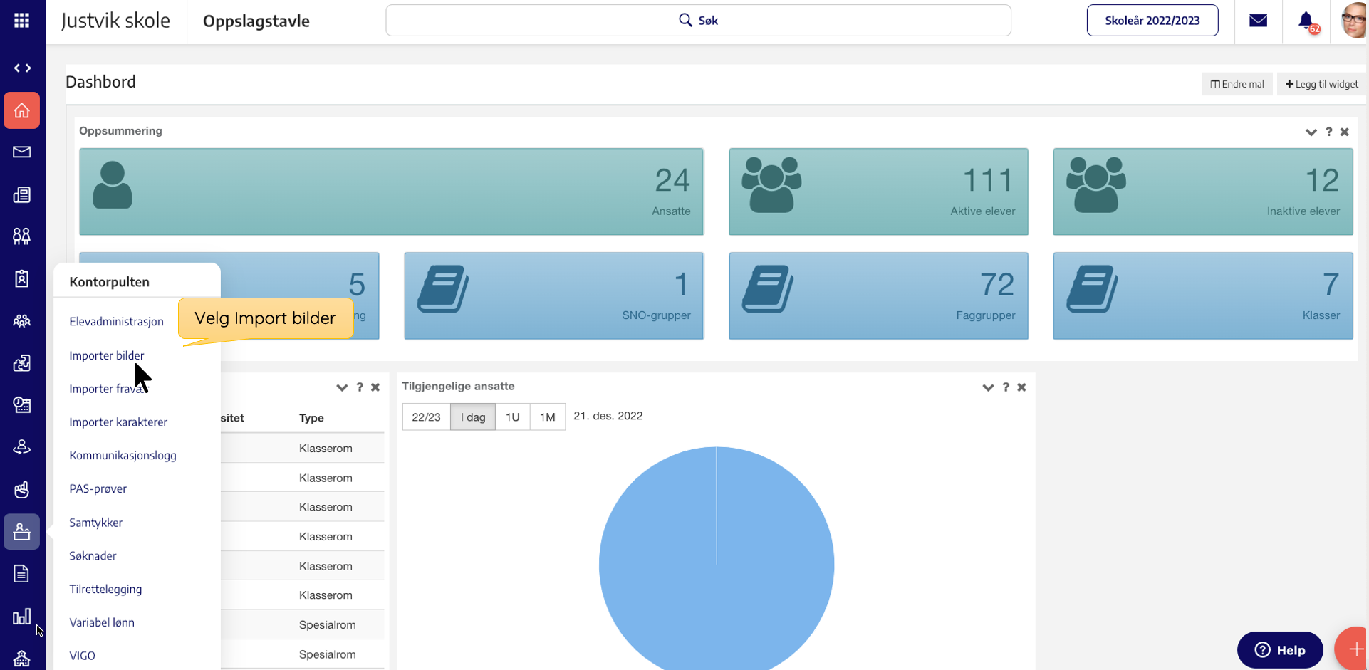Focus the Søk search field
Screen dimensions: 1369x670
tap(698, 21)
